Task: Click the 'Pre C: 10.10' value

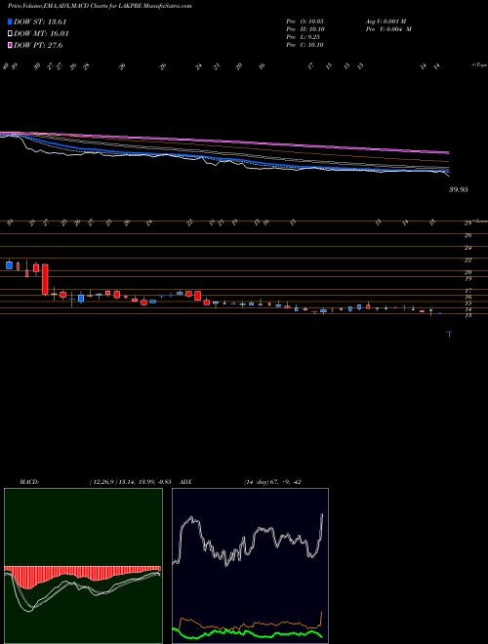Action: coord(305,45)
